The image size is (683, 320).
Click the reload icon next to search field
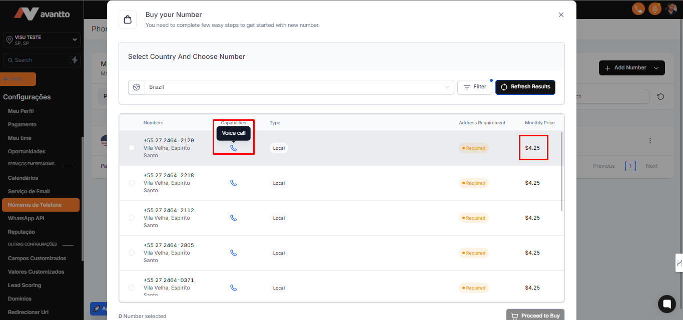[x=660, y=96]
